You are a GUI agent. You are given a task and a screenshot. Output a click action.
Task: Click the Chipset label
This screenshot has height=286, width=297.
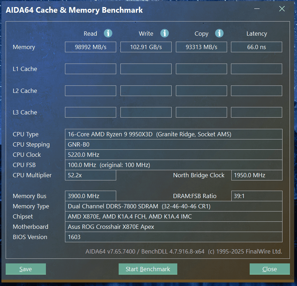[x=23, y=217]
